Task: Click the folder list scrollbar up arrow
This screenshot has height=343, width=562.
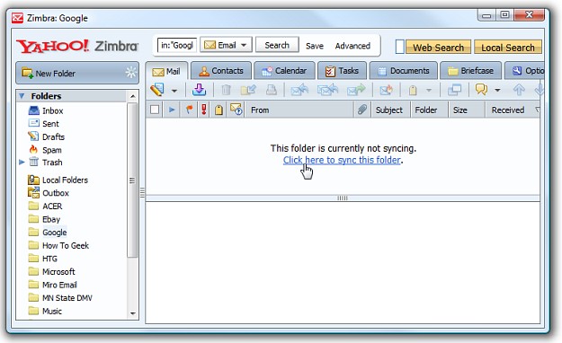Action: coord(132,96)
